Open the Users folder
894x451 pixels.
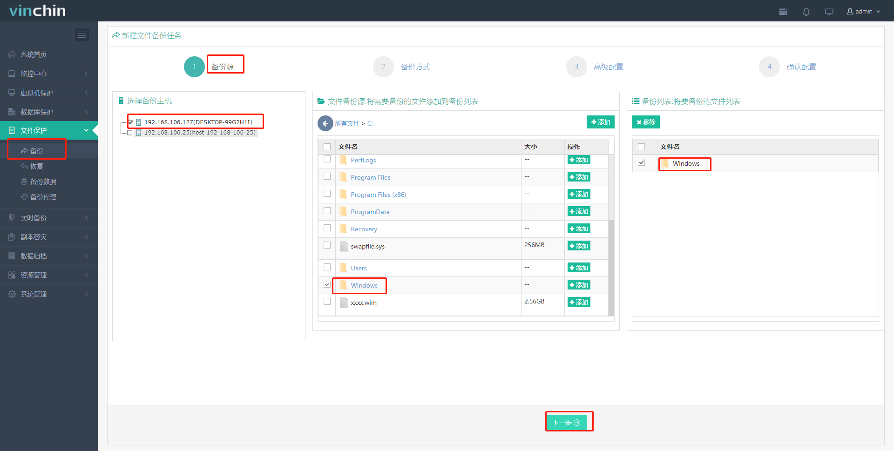[359, 268]
